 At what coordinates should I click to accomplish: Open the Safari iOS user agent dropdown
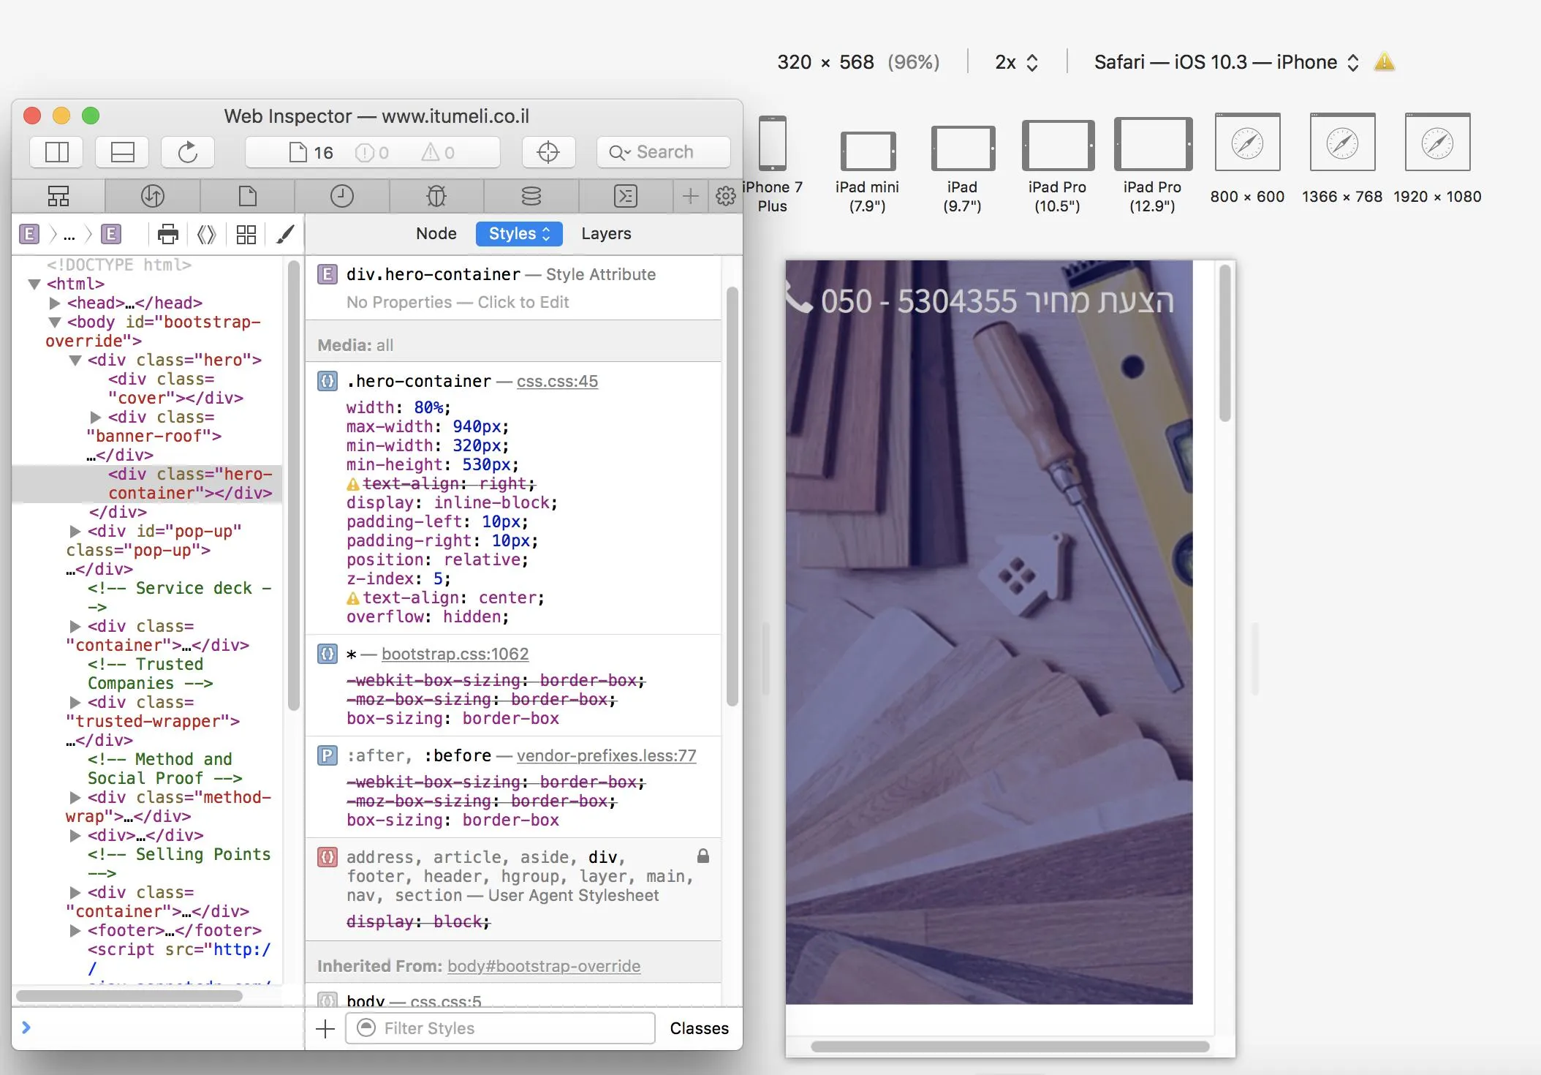[1226, 62]
